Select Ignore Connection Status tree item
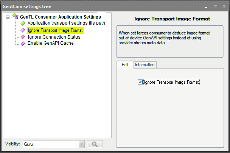 [54, 37]
